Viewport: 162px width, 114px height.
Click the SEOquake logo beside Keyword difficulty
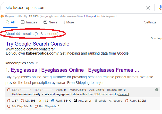pos(2,16)
